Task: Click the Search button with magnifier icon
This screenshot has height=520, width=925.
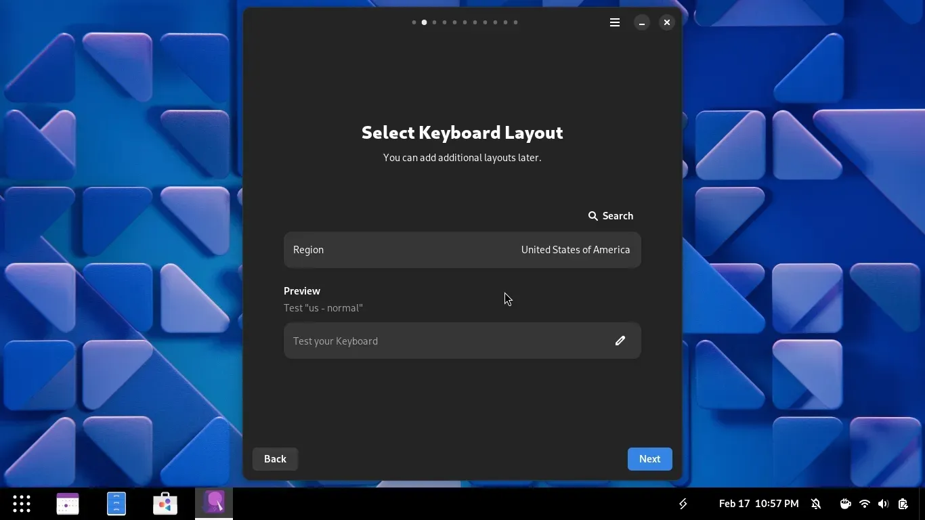Action: [x=611, y=216]
